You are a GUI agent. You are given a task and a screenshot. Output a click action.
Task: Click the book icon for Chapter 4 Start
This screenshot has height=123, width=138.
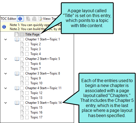point(17,88)
